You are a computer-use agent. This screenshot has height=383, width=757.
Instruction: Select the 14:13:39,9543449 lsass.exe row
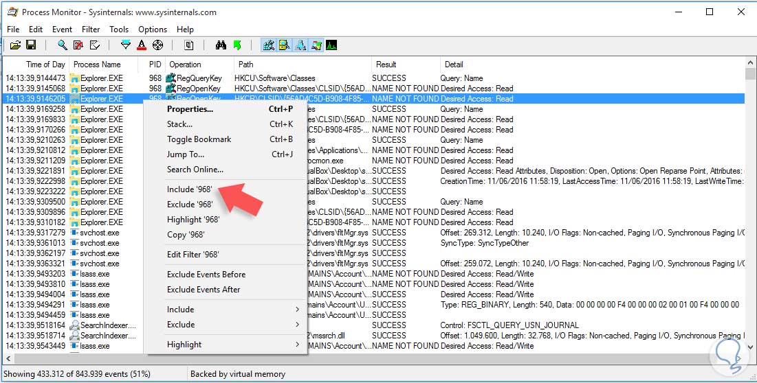(x=373, y=346)
